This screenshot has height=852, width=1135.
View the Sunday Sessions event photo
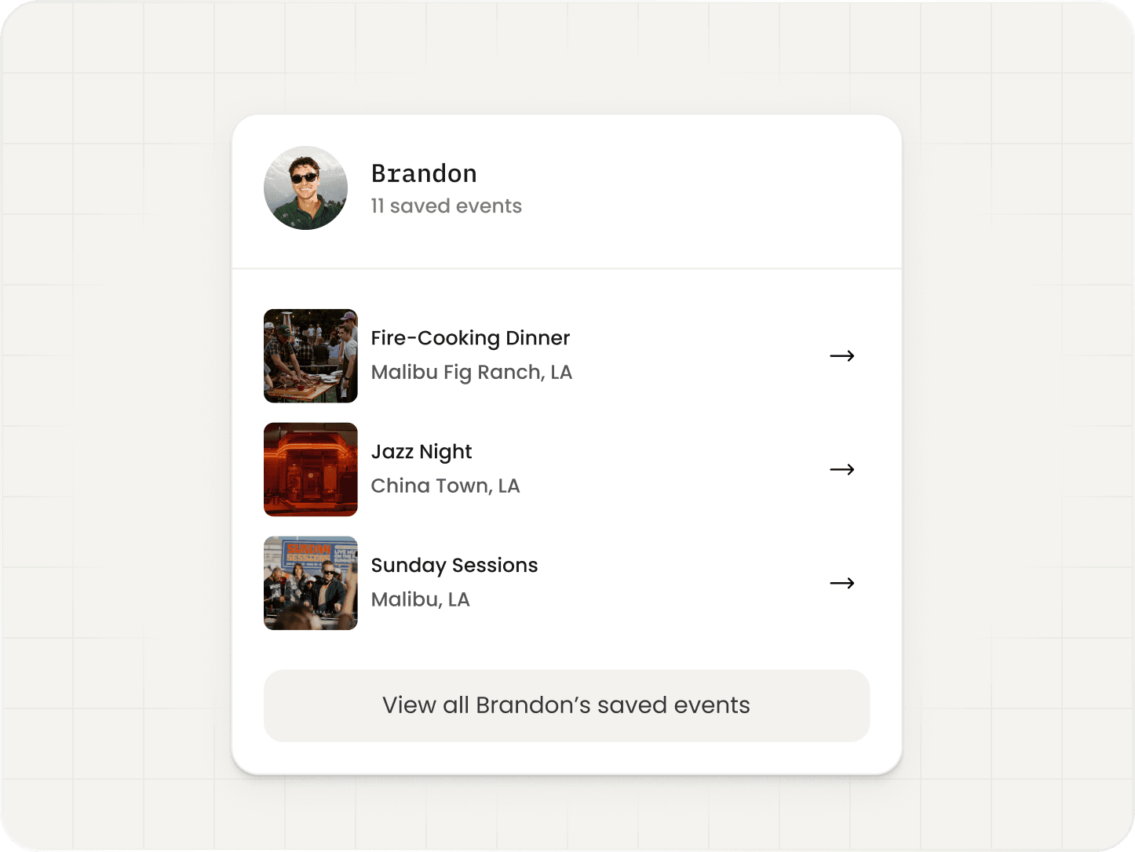(311, 584)
